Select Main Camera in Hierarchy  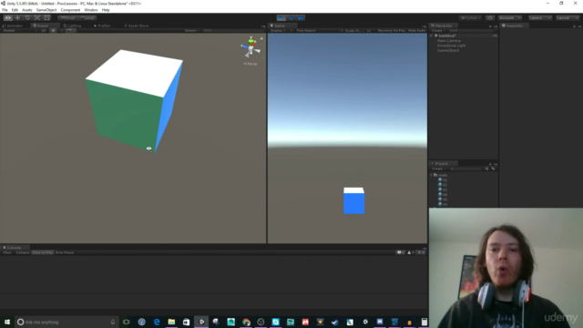(x=449, y=40)
